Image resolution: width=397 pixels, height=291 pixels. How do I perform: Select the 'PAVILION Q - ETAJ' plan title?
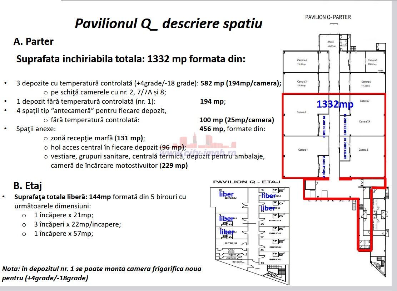click(x=247, y=182)
